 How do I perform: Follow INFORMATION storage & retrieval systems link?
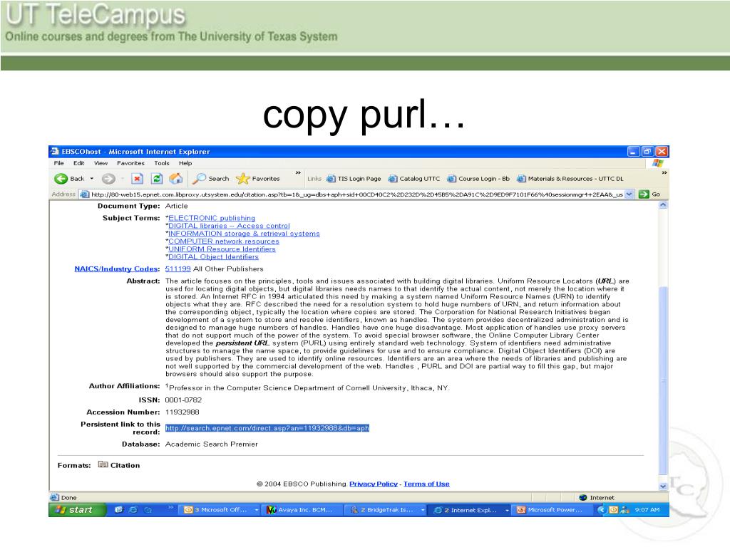tap(244, 234)
